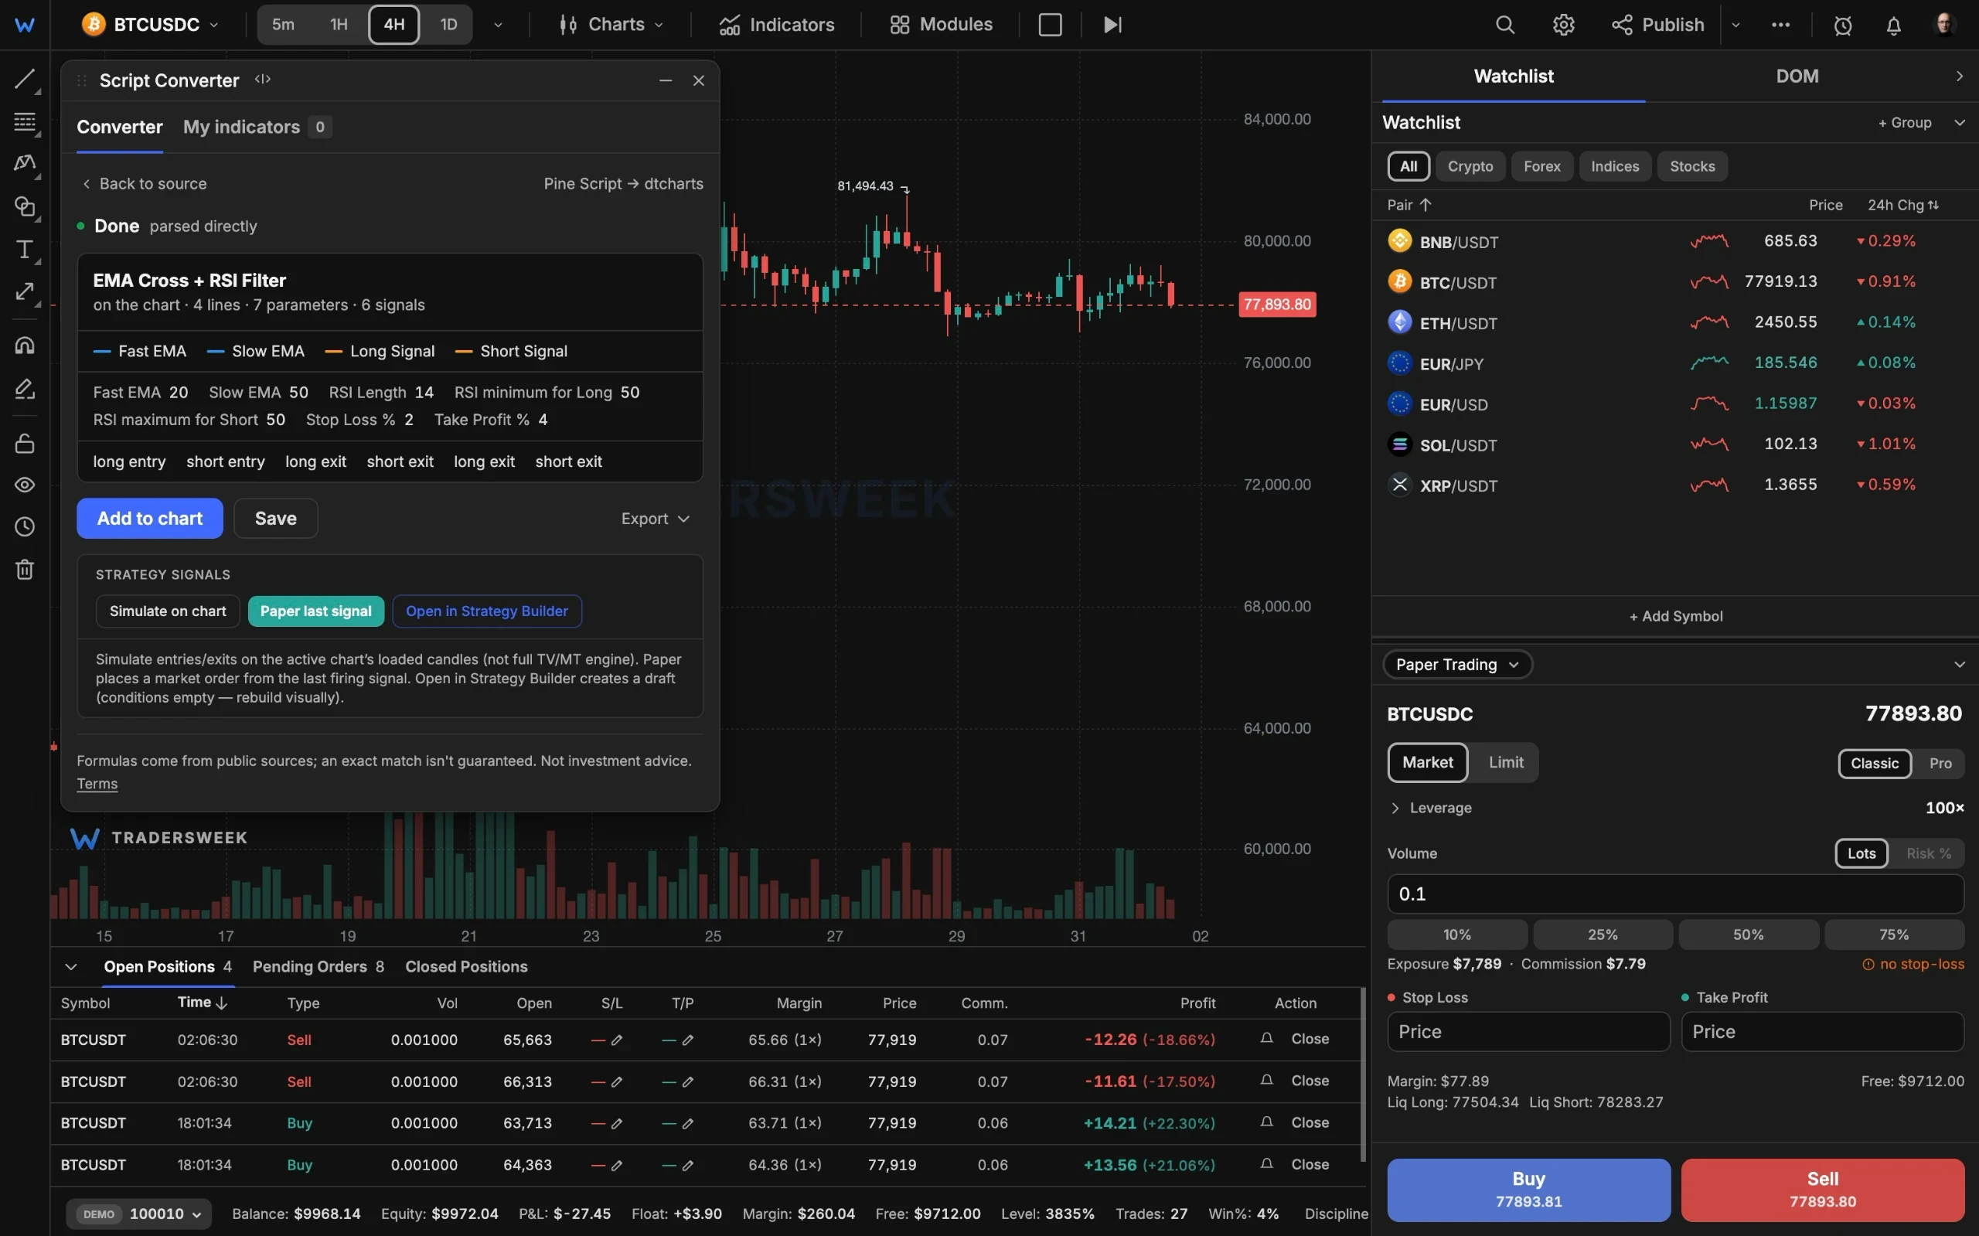The width and height of the screenshot is (1979, 1236).
Task: Open the Charts type dropdown
Action: [611, 25]
